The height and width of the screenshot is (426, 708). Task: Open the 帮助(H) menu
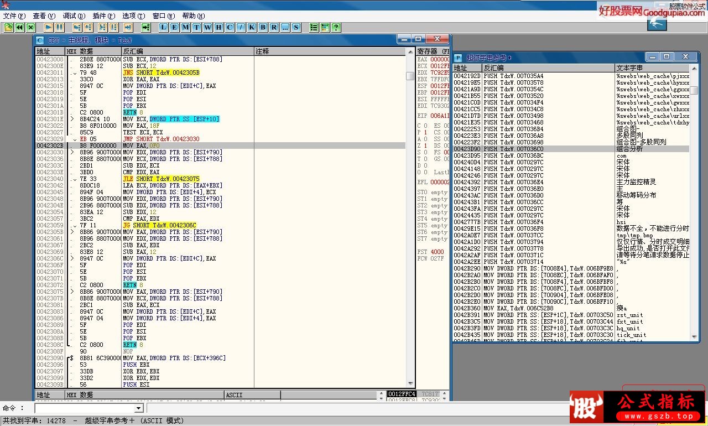click(x=193, y=16)
